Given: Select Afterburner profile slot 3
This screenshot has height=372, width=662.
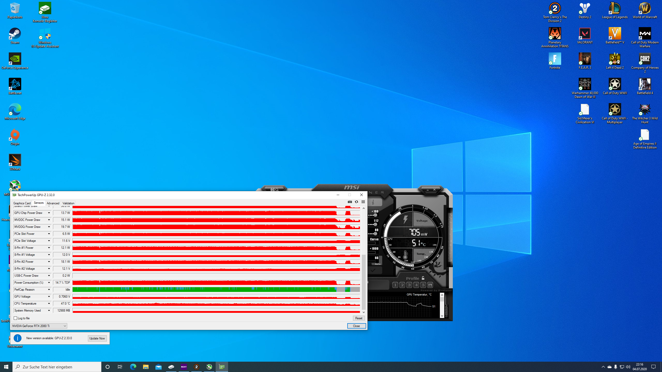Looking at the screenshot, I should 409,285.
